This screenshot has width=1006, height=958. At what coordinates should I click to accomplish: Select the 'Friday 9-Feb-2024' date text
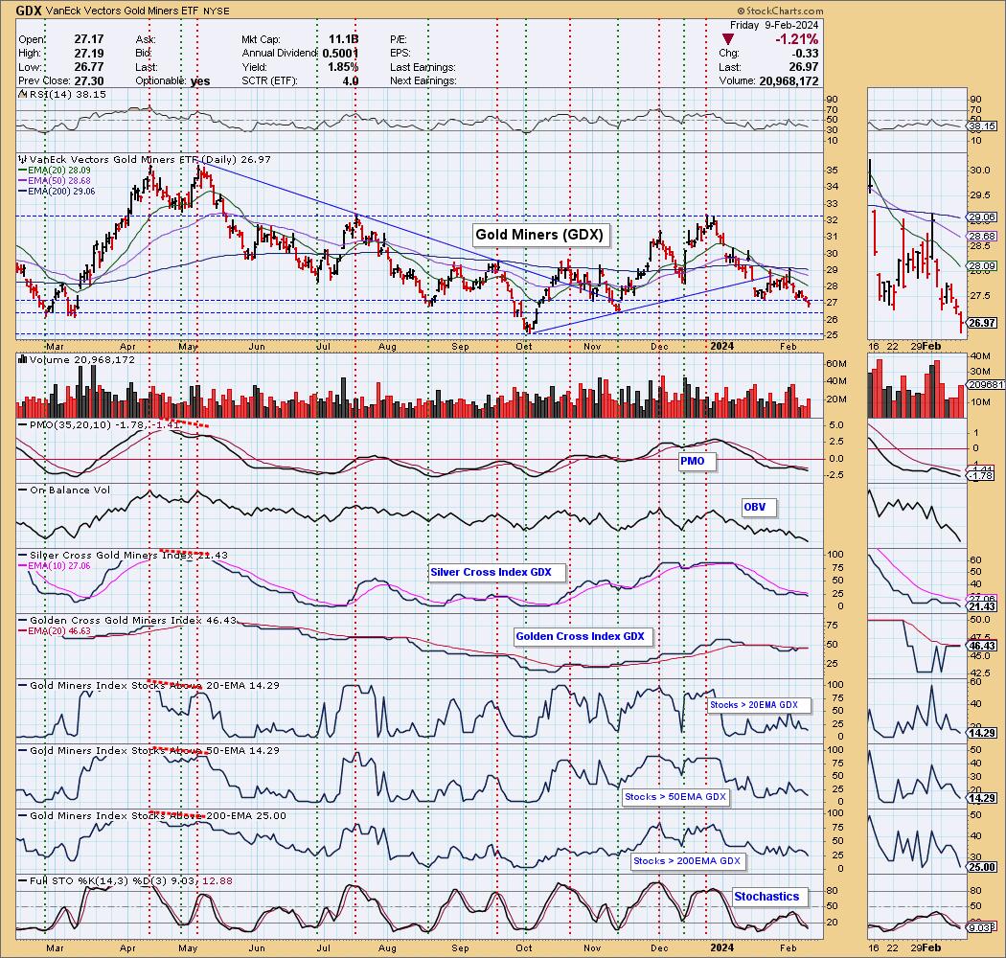pos(774,25)
